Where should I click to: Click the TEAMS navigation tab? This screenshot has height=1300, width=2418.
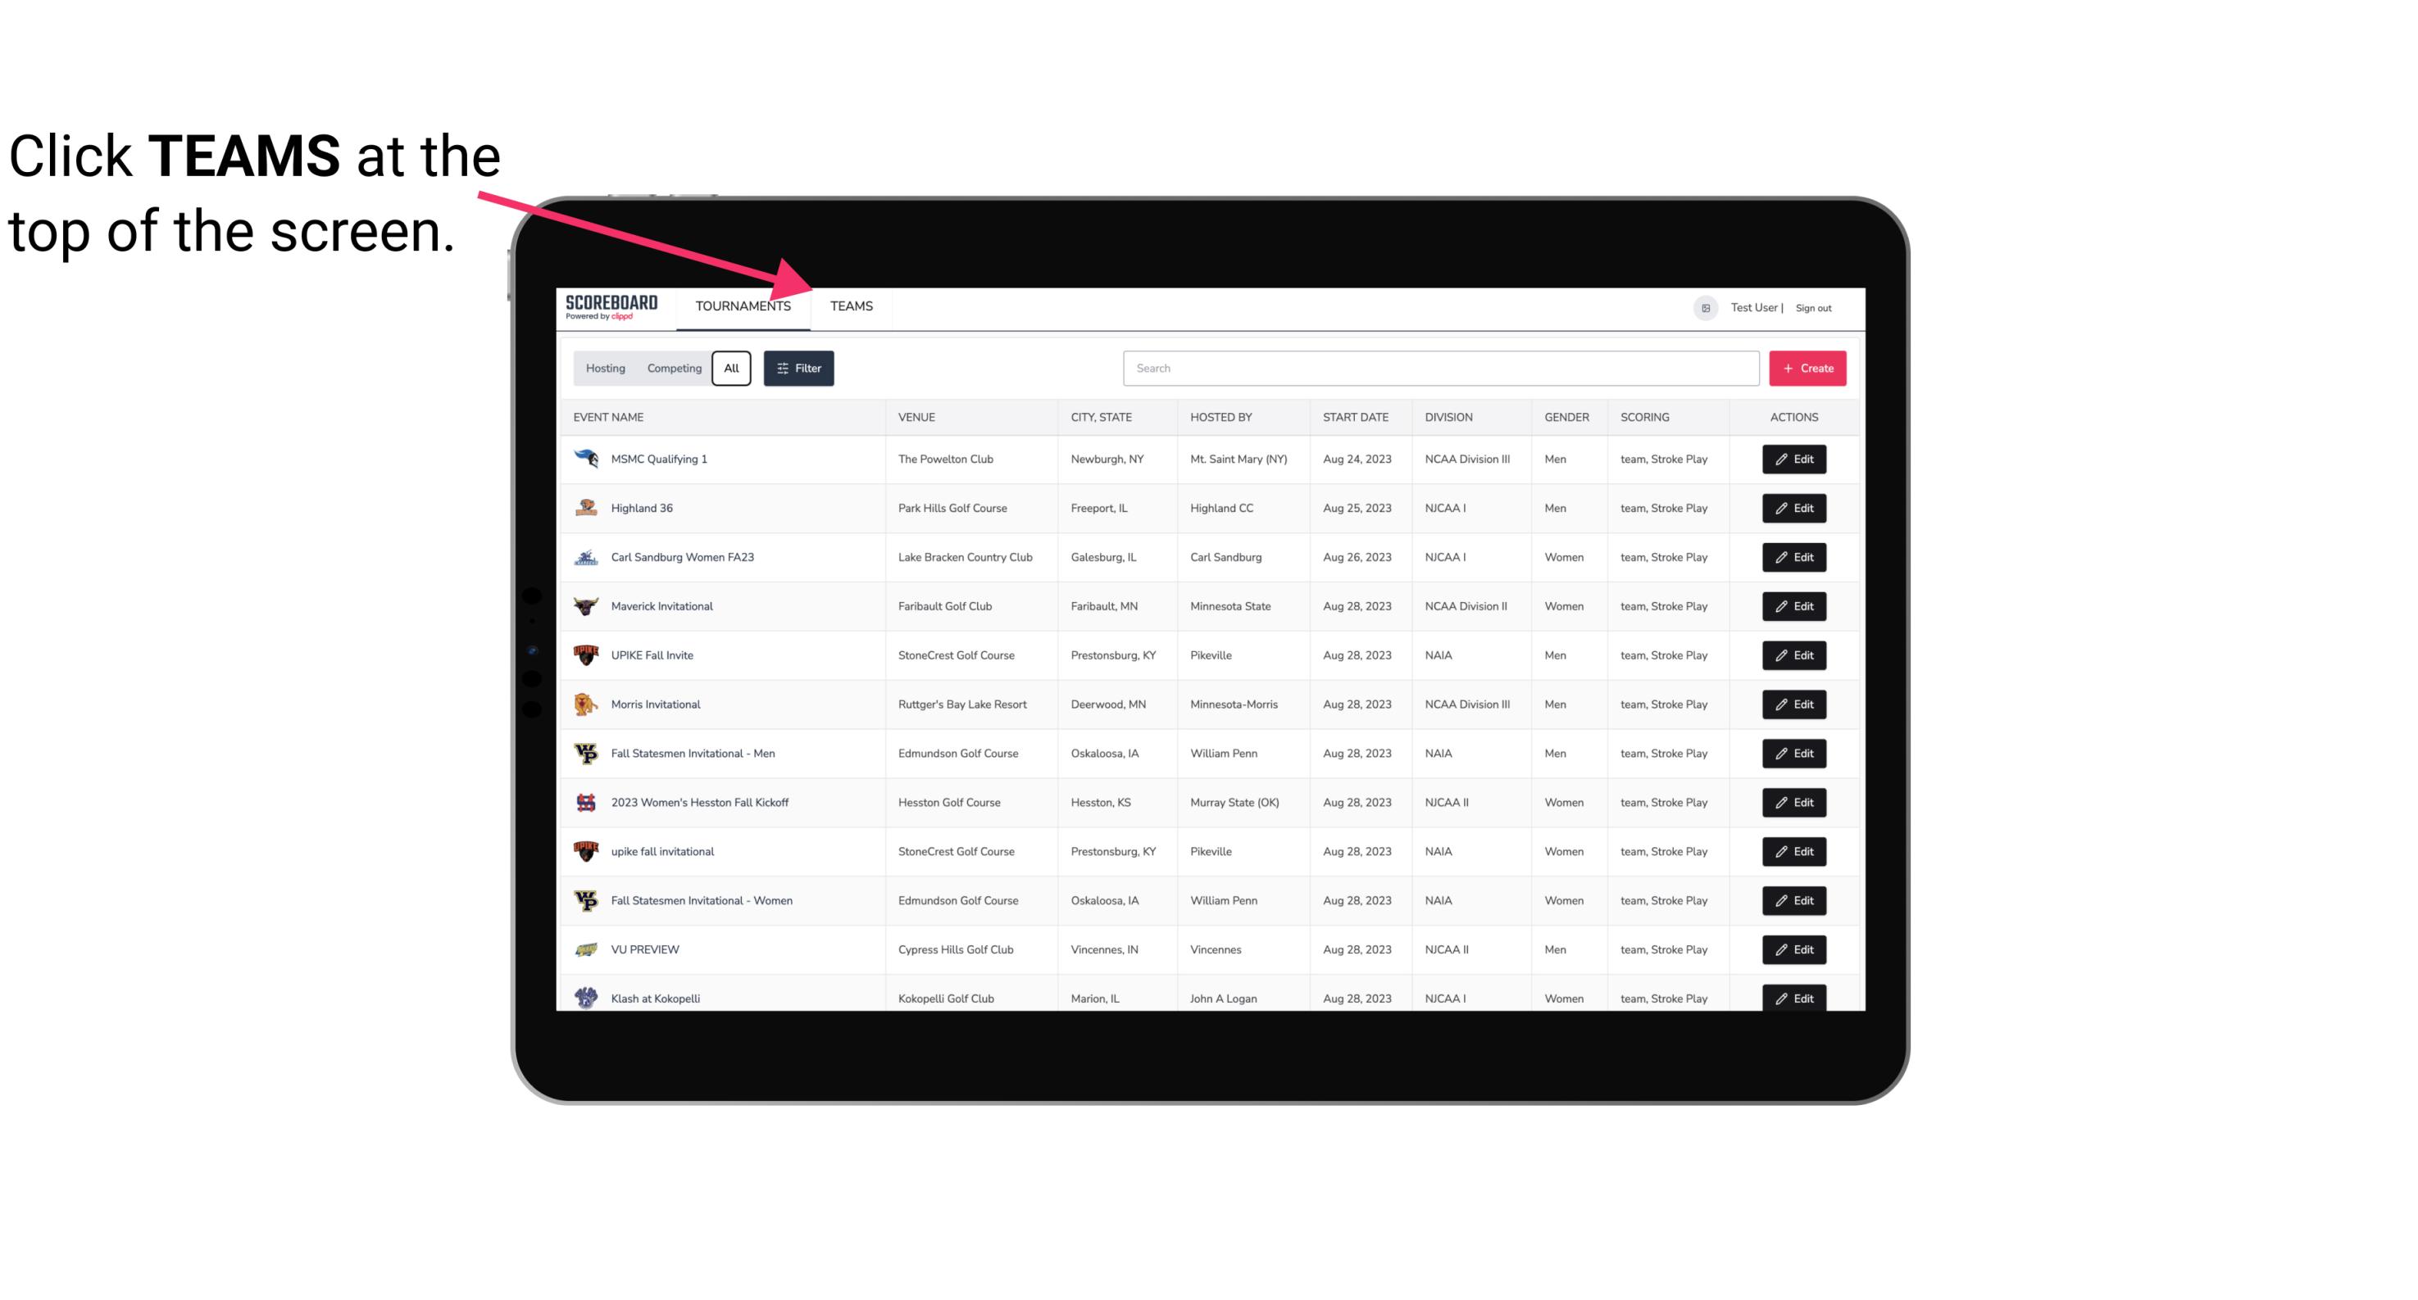(850, 306)
